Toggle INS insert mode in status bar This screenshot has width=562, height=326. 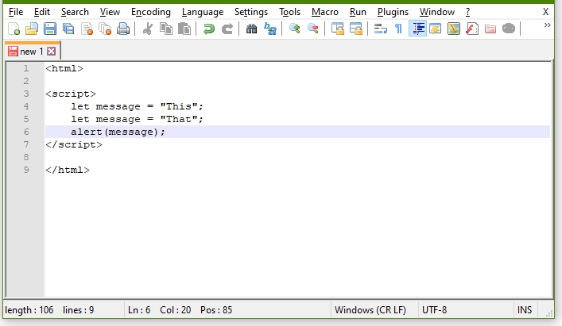pyautogui.click(x=525, y=310)
